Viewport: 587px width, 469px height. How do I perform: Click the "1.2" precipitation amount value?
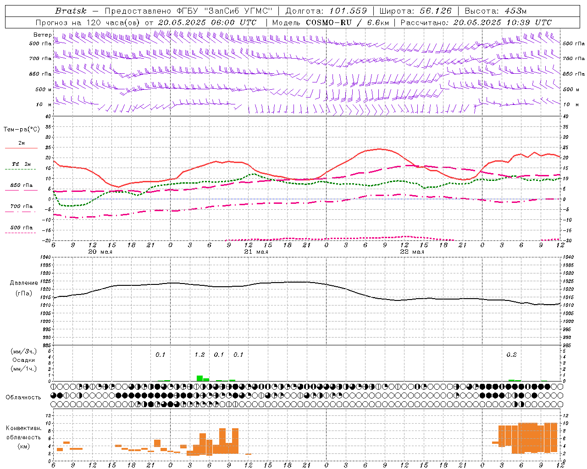pos(199,355)
